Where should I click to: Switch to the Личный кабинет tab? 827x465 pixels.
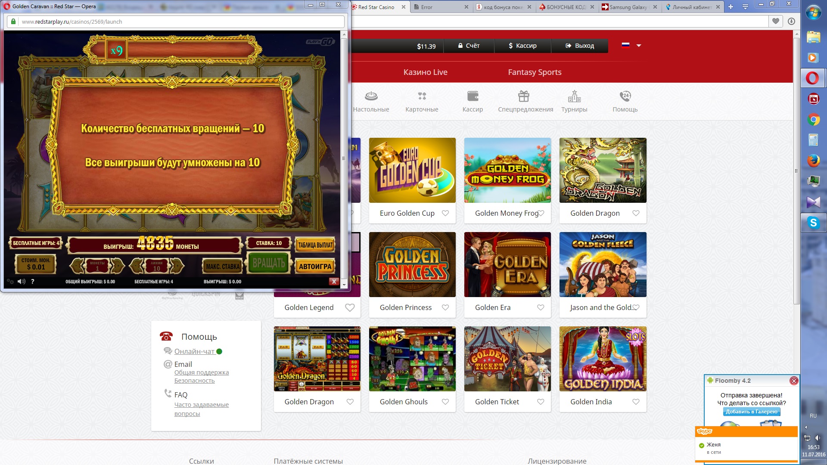(692, 7)
